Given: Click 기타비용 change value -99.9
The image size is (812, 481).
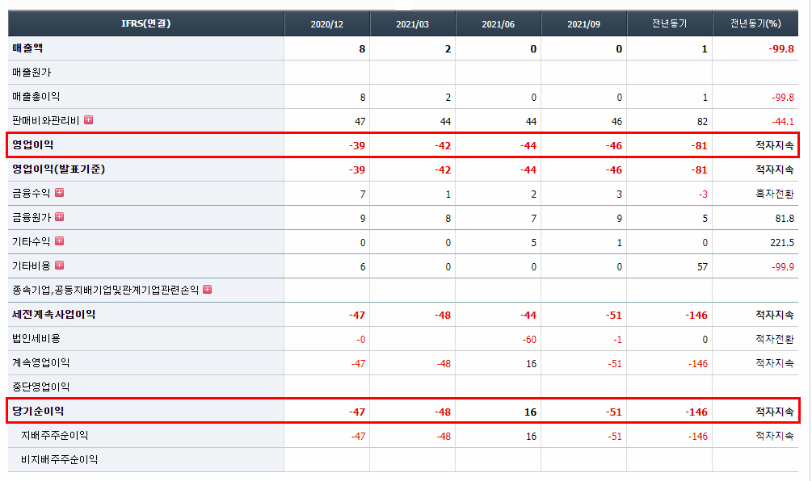Looking at the screenshot, I should [x=783, y=267].
